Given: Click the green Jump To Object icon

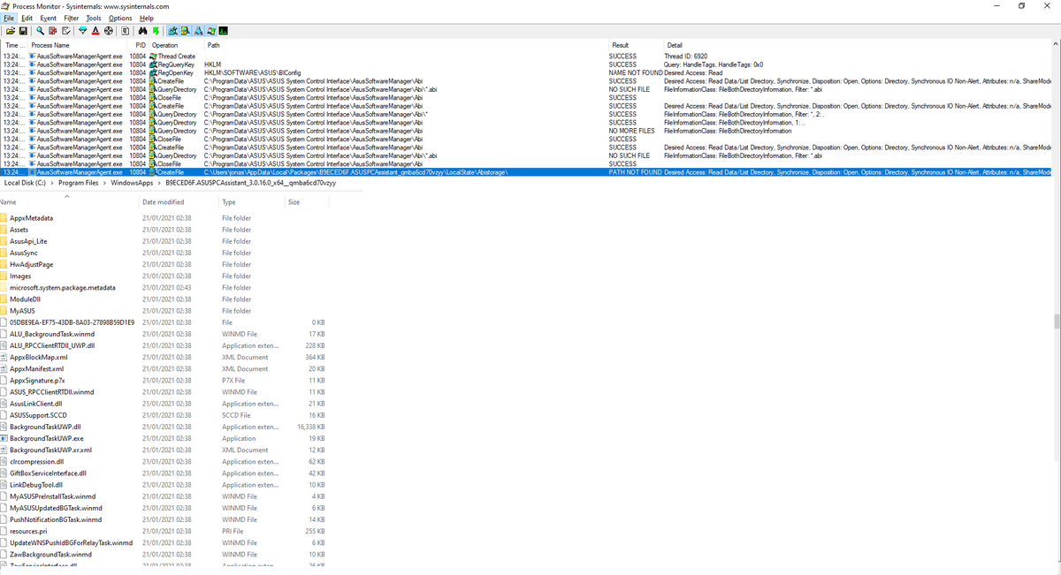Looking at the screenshot, I should click(x=156, y=31).
